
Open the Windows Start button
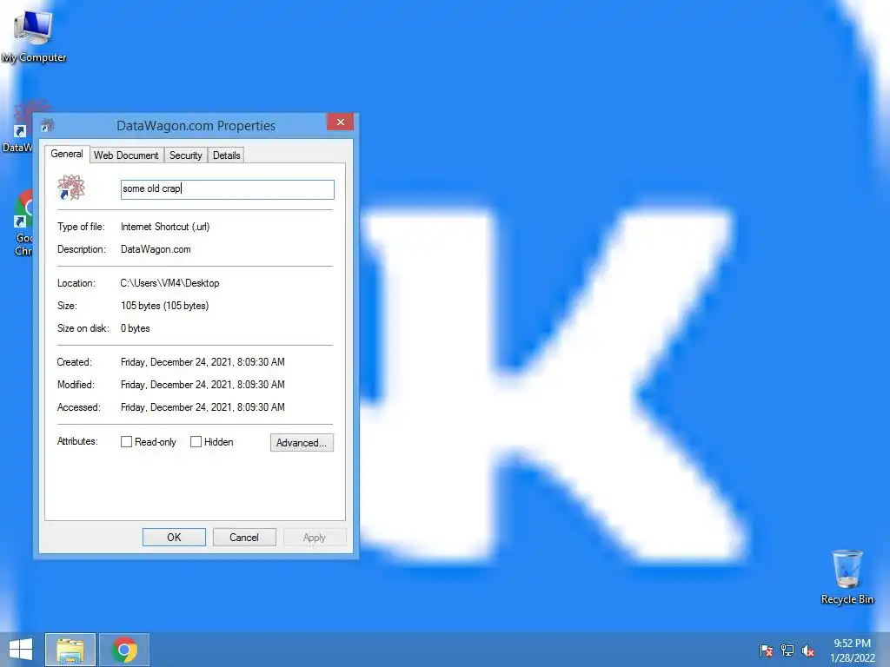[21, 650]
